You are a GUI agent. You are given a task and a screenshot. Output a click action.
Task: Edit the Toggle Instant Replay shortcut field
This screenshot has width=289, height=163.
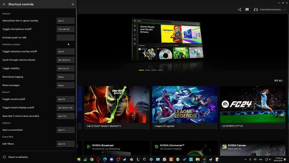[65, 108]
